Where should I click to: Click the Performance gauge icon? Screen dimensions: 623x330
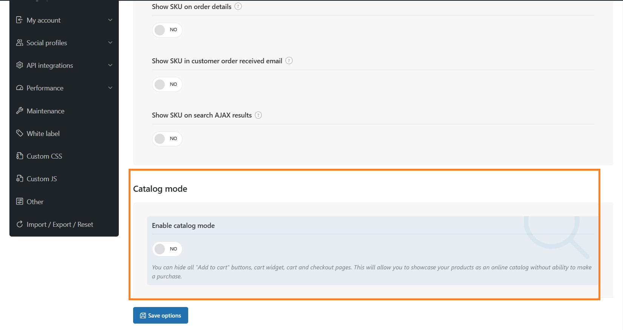point(19,88)
